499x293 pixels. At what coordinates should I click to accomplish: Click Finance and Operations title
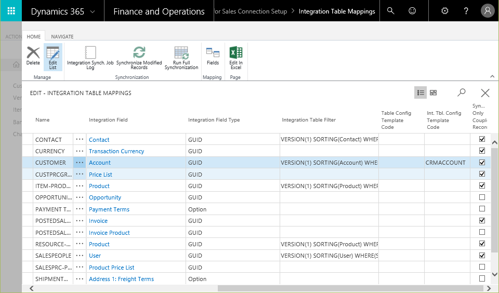pos(159,11)
